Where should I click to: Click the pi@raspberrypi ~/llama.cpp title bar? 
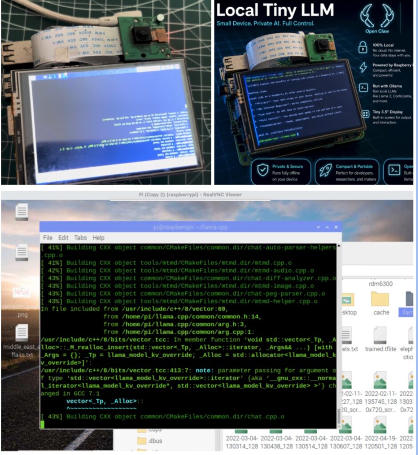pyautogui.click(x=191, y=227)
